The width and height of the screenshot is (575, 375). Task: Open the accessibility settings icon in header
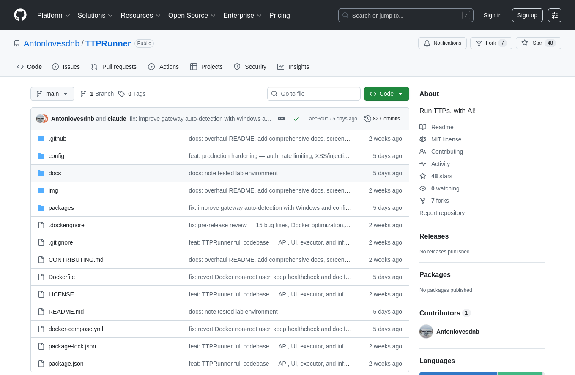tap(554, 15)
